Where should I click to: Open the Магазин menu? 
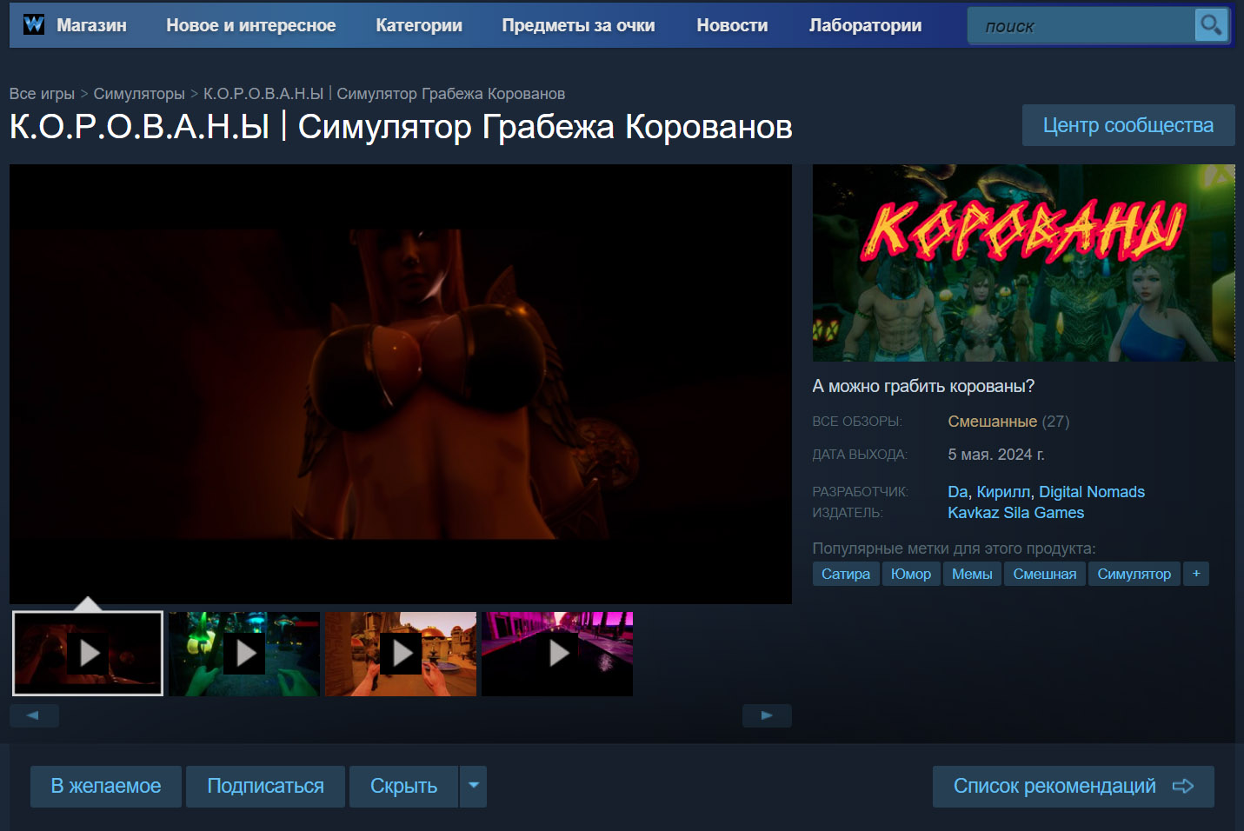[x=91, y=25]
